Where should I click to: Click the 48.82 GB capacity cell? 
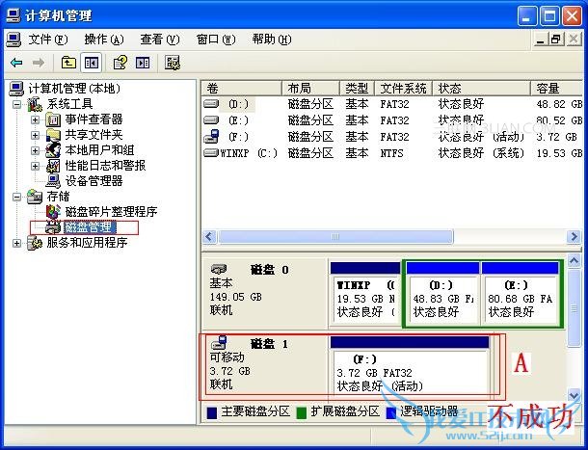[559, 104]
